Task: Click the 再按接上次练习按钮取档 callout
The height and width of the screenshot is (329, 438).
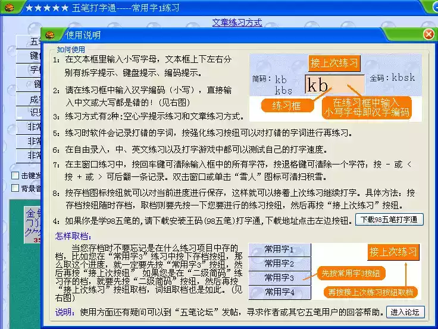Action: (370, 292)
